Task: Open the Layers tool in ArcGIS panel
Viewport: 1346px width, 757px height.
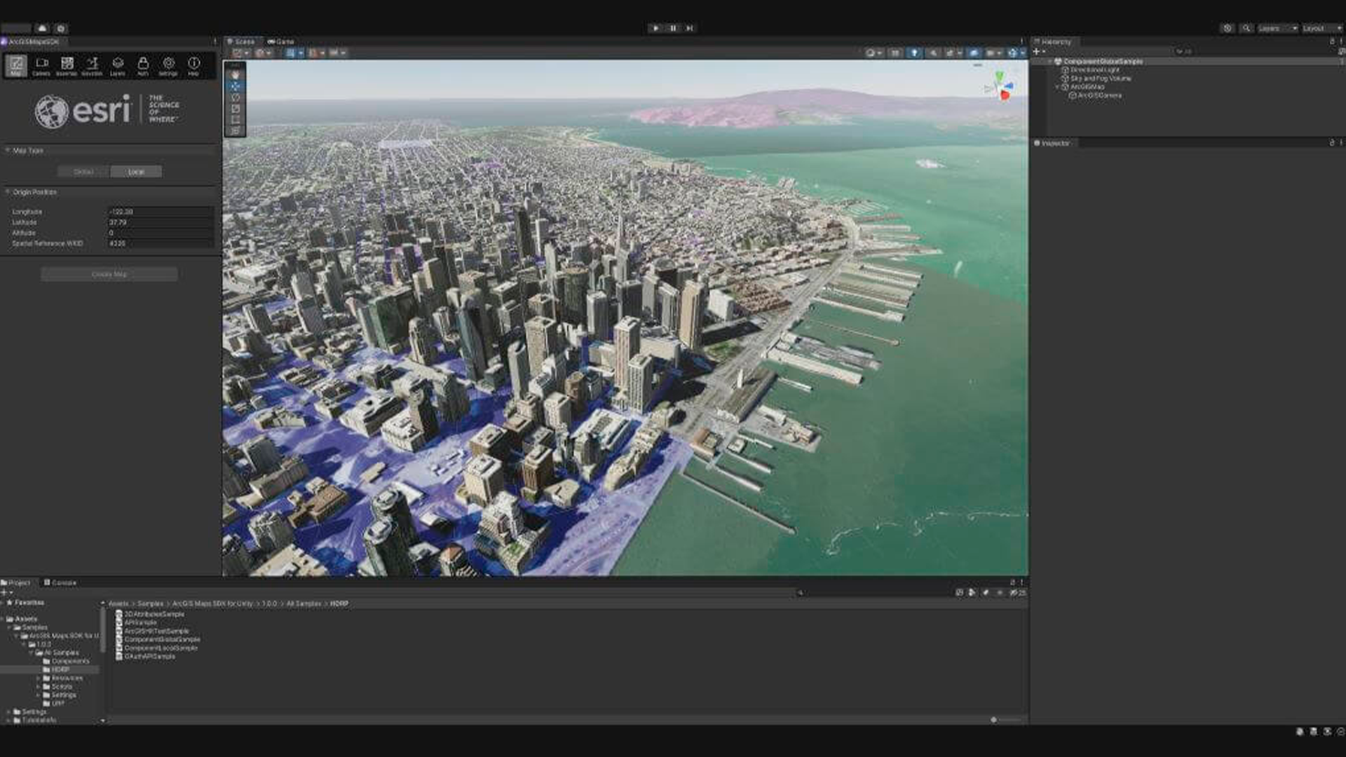Action: [118, 66]
